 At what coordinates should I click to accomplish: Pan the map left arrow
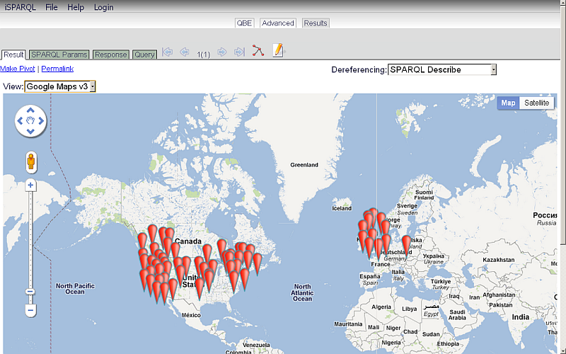(x=20, y=121)
